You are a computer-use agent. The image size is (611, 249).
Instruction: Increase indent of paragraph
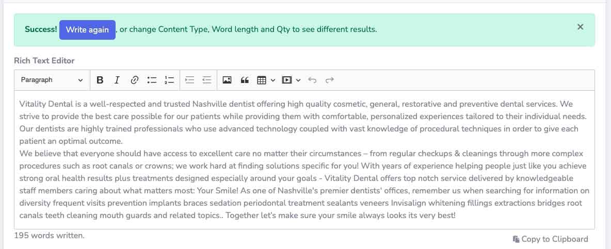point(190,80)
